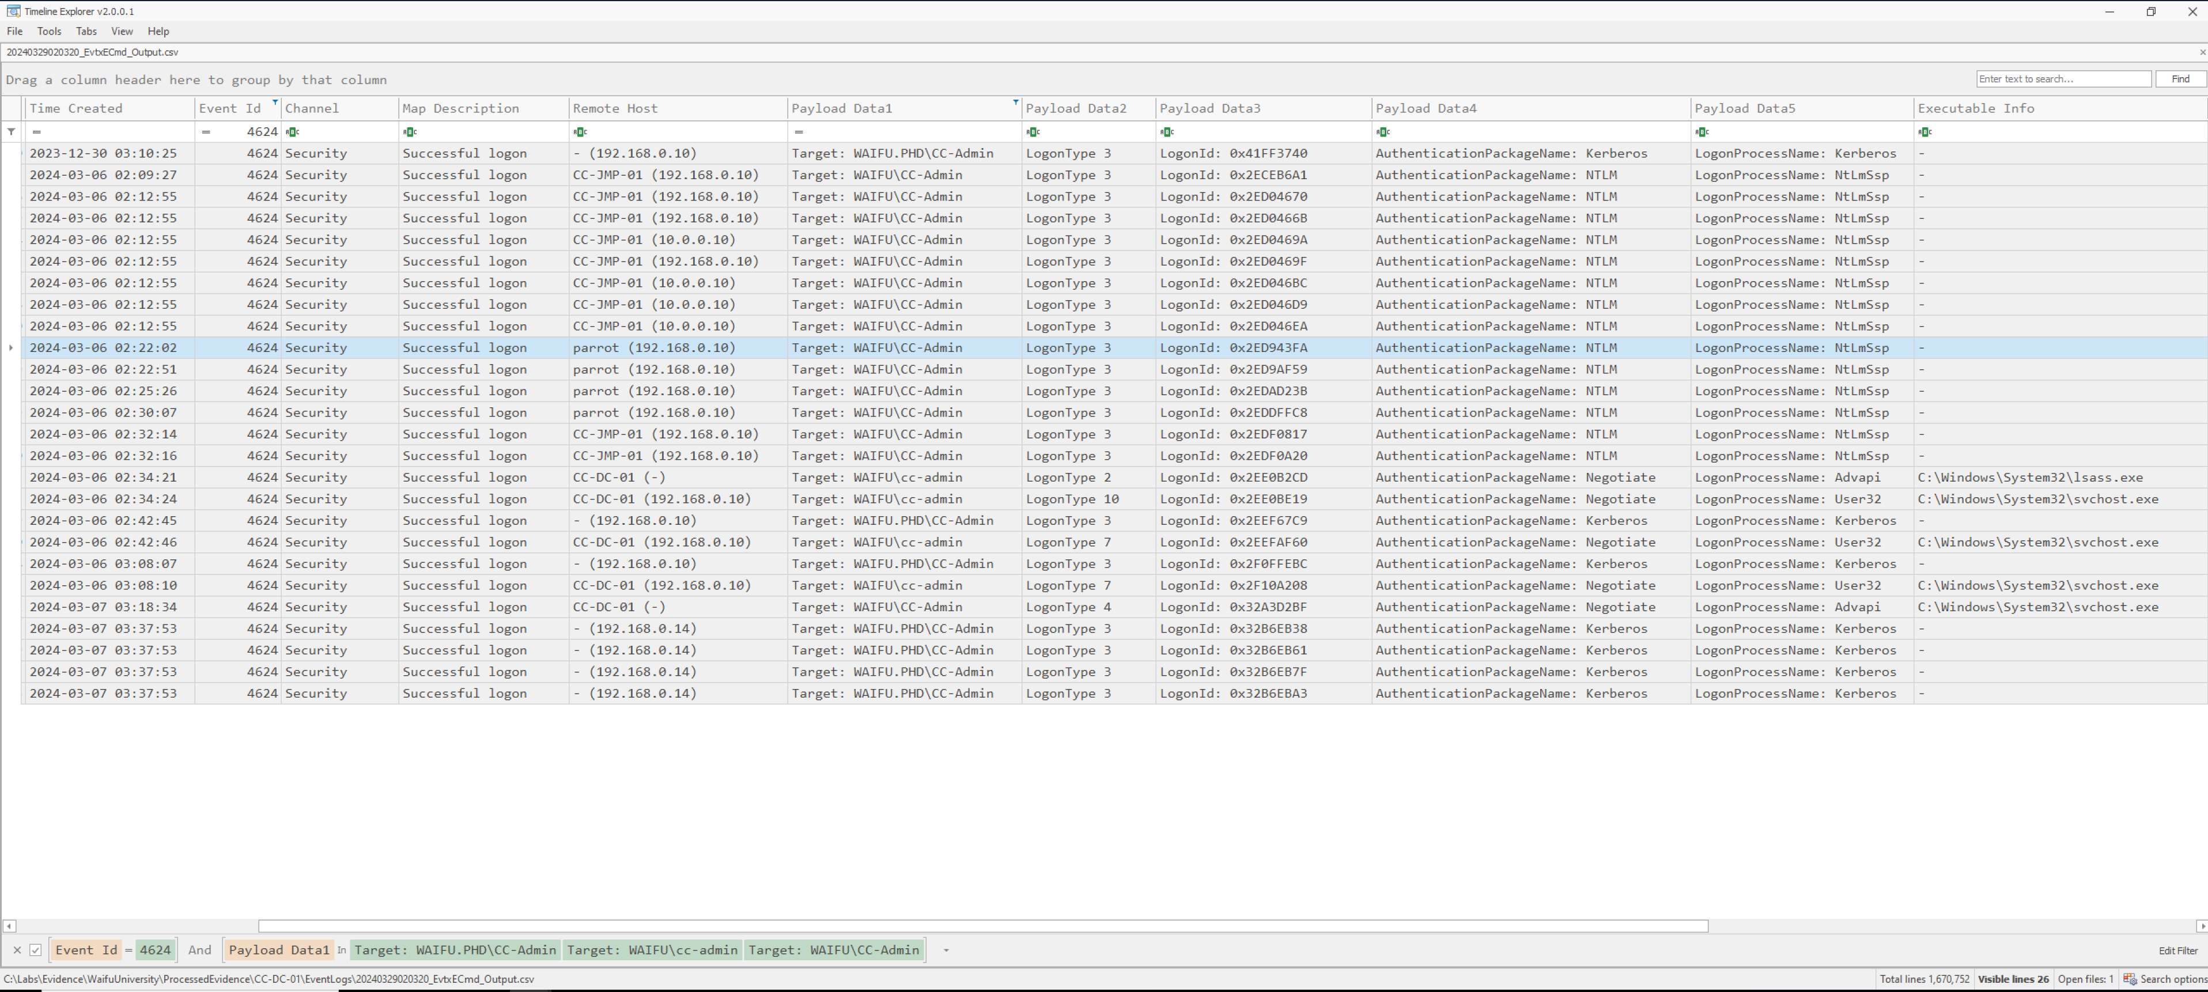The height and width of the screenshot is (992, 2208).
Task: Click the aBc icon in the Executable Info filter cell
Action: [1925, 131]
